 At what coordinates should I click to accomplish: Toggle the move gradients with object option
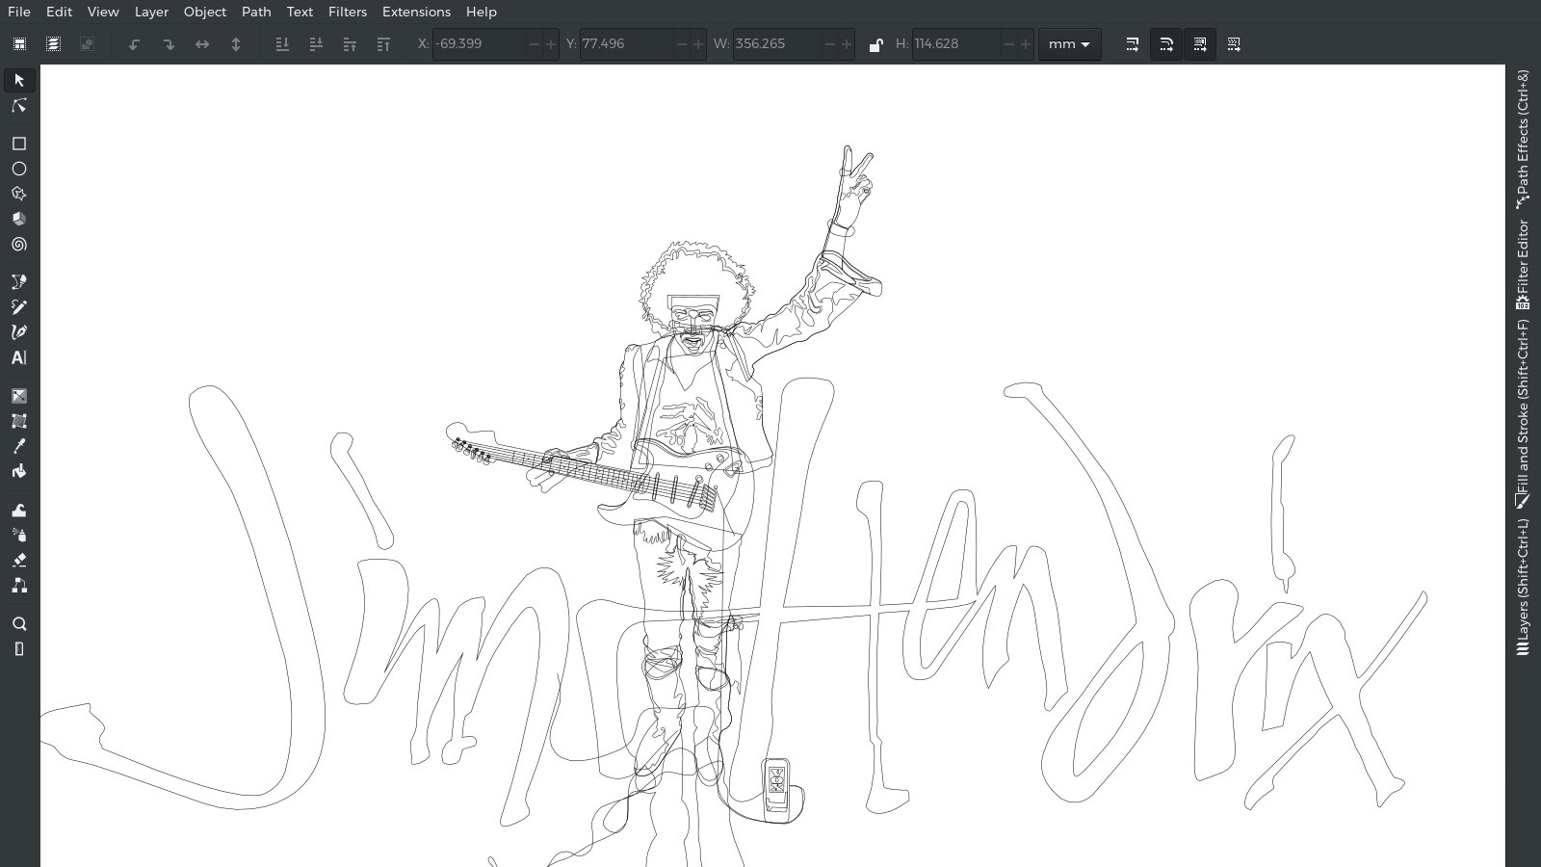(x=1200, y=43)
